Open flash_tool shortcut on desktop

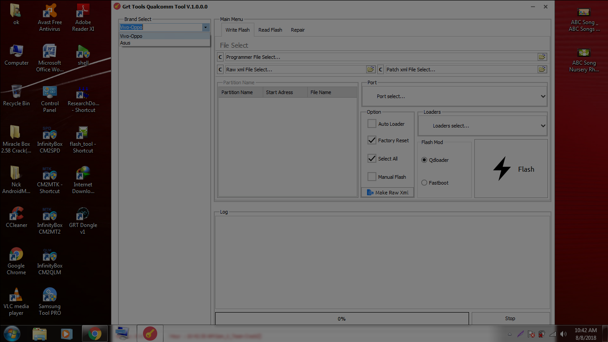click(83, 139)
